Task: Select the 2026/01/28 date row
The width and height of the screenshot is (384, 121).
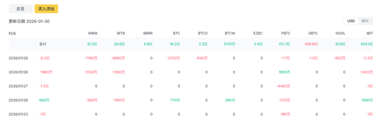Action: (18, 72)
